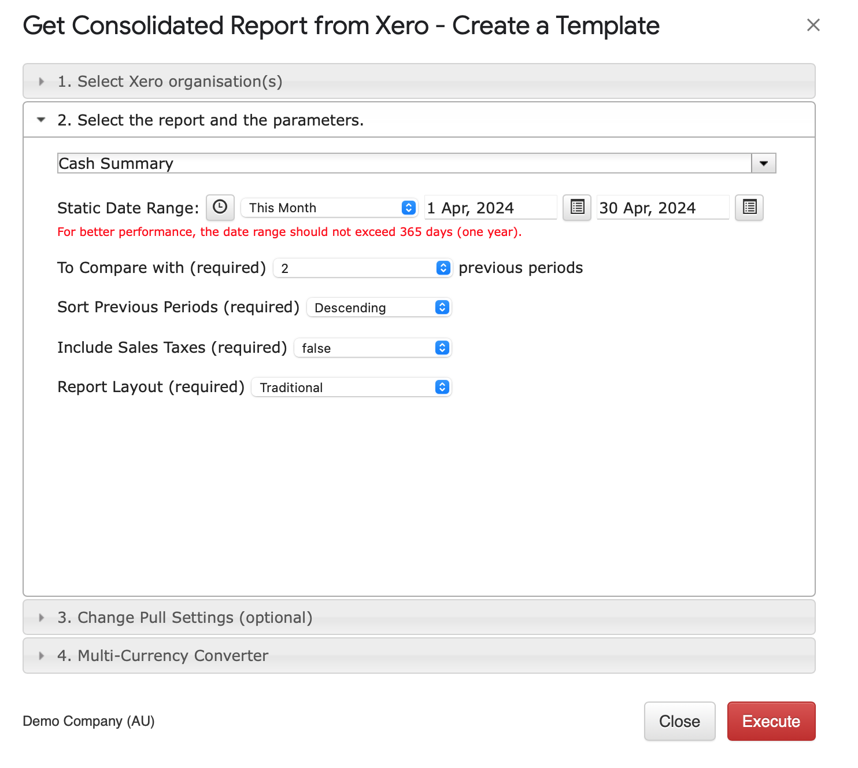The width and height of the screenshot is (858, 768).
Task: Click the 'previous periods' text
Action: point(521,268)
